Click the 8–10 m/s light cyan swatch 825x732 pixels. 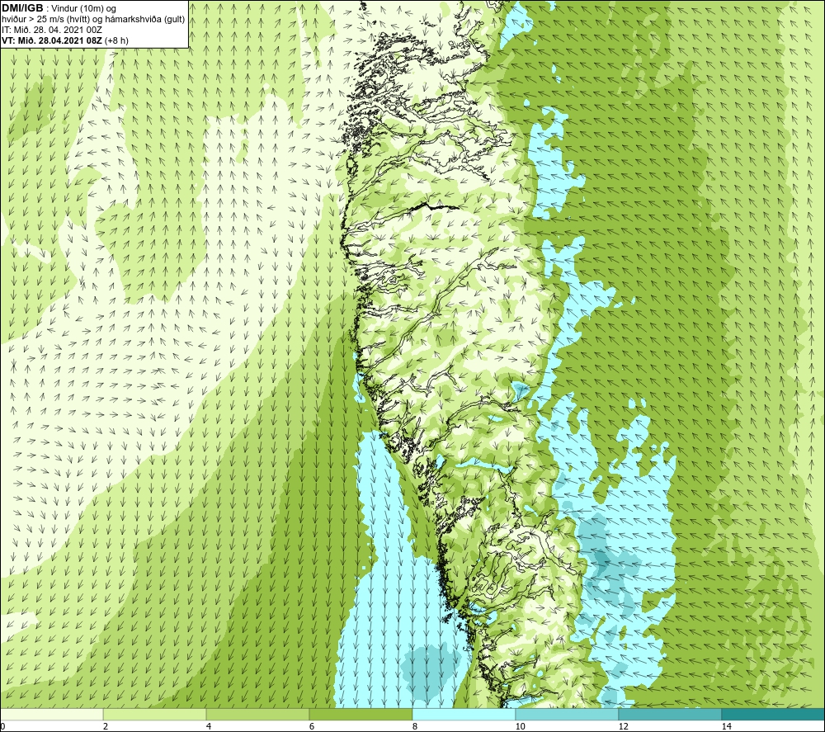[464, 714]
